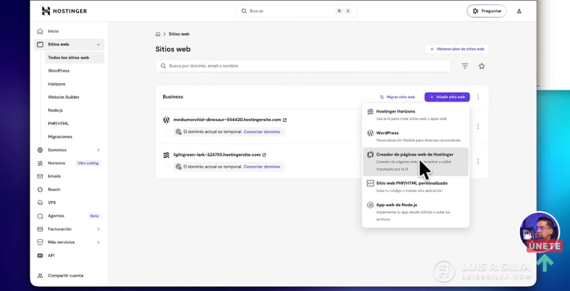Open external link of lightgreen-lark site

(x=264, y=155)
